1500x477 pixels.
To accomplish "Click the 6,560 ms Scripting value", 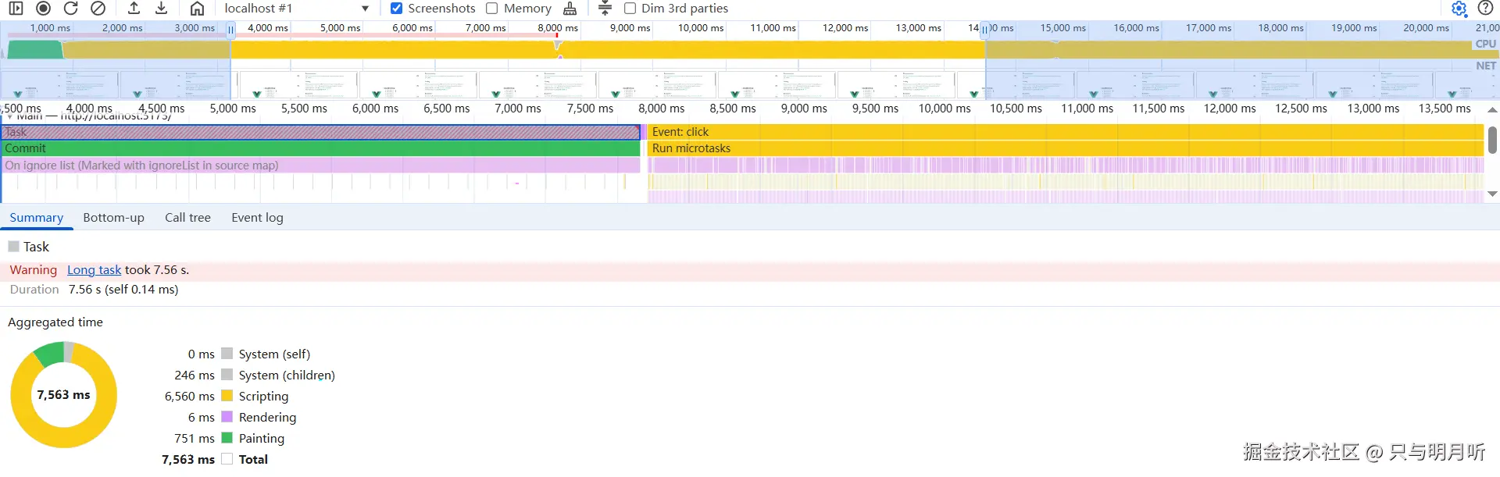I will [189, 397].
